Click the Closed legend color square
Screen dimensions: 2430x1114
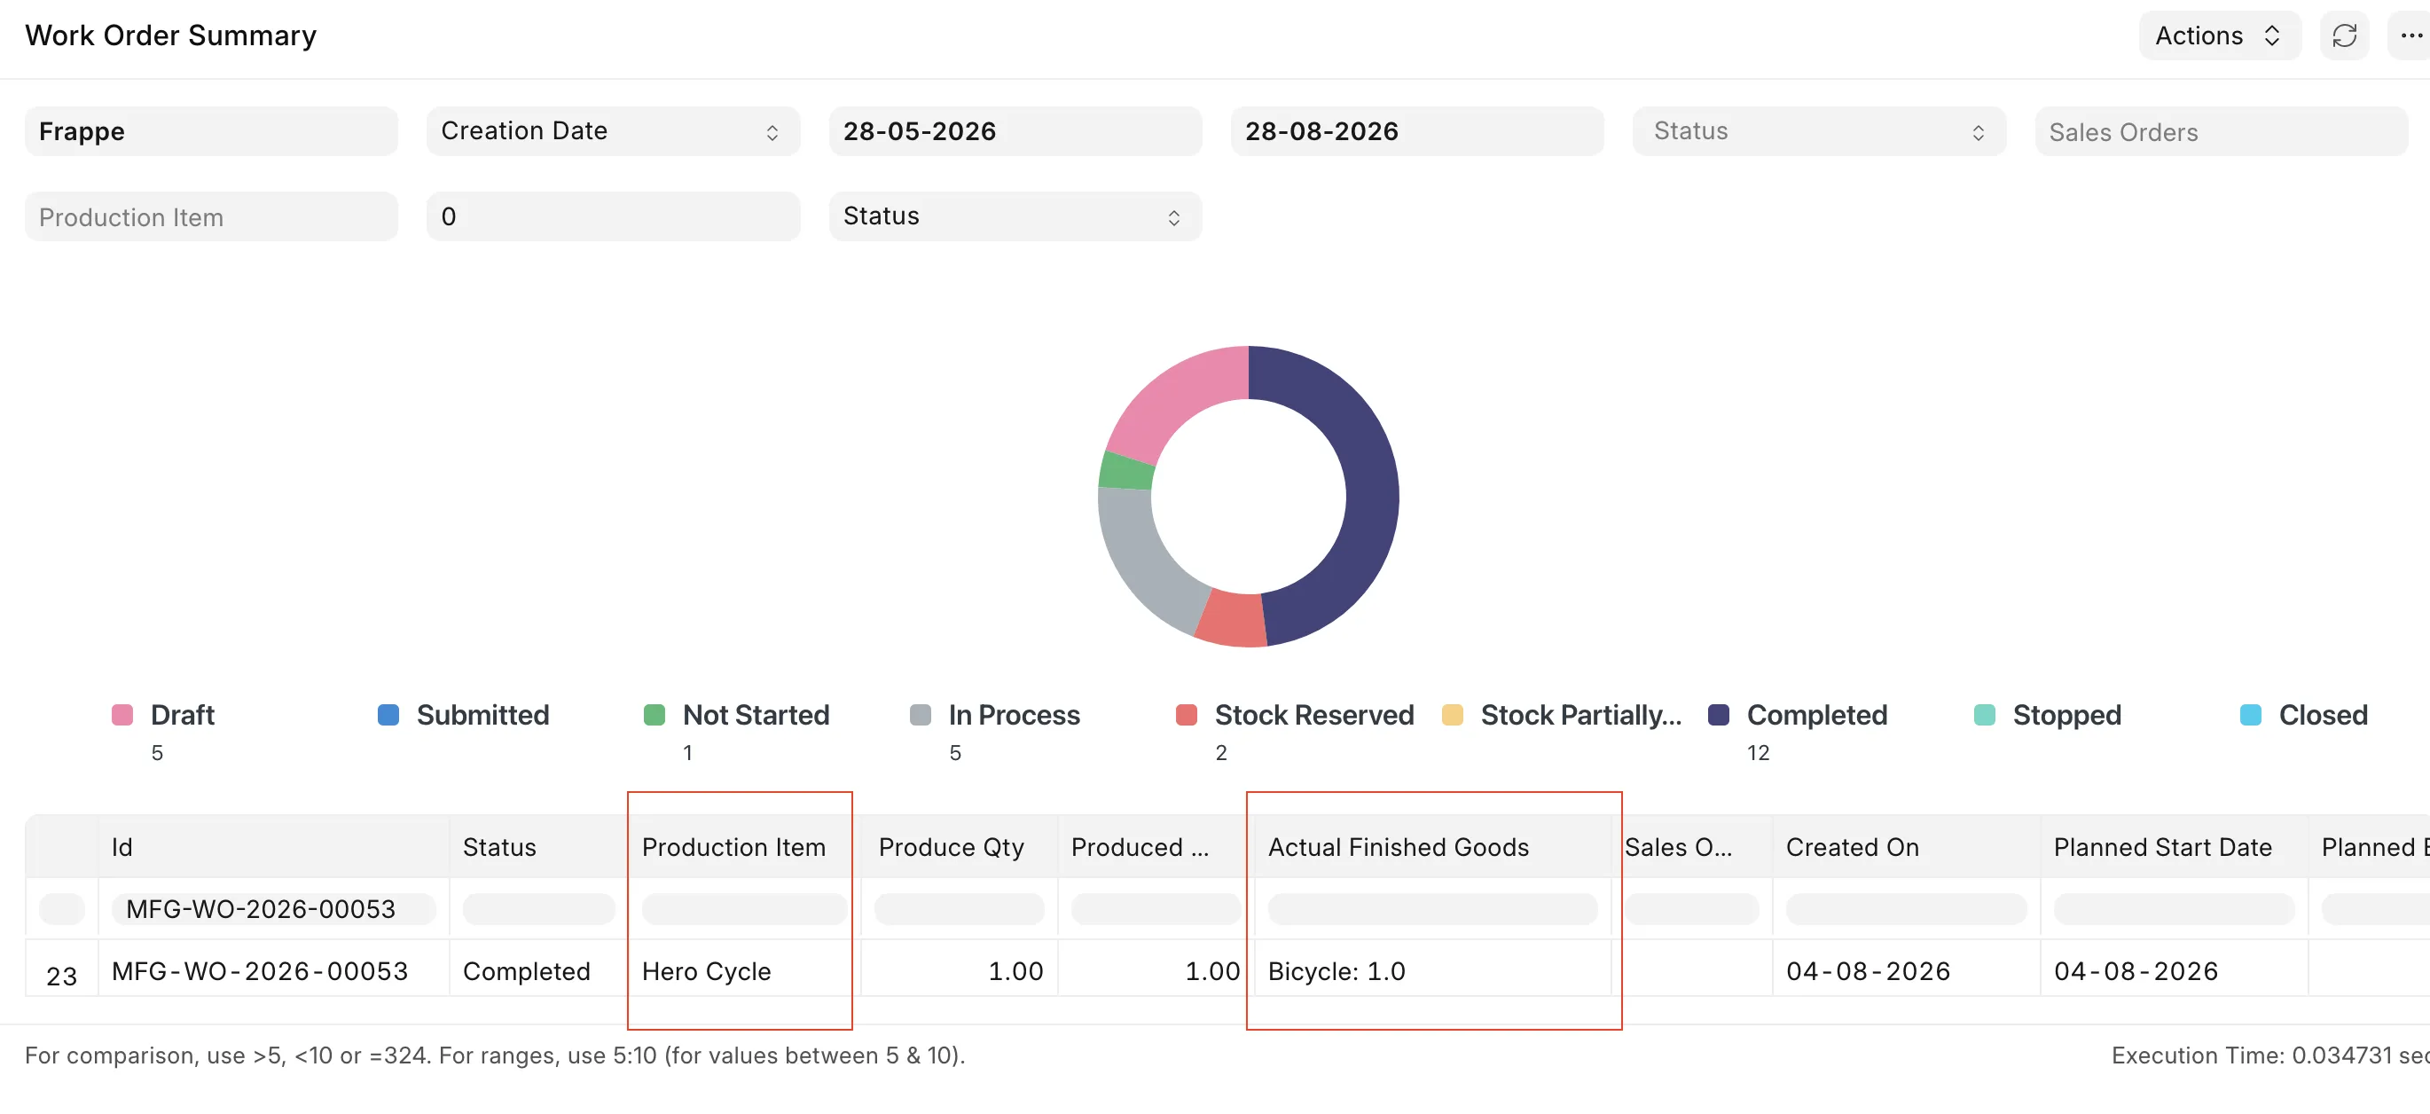click(2250, 715)
